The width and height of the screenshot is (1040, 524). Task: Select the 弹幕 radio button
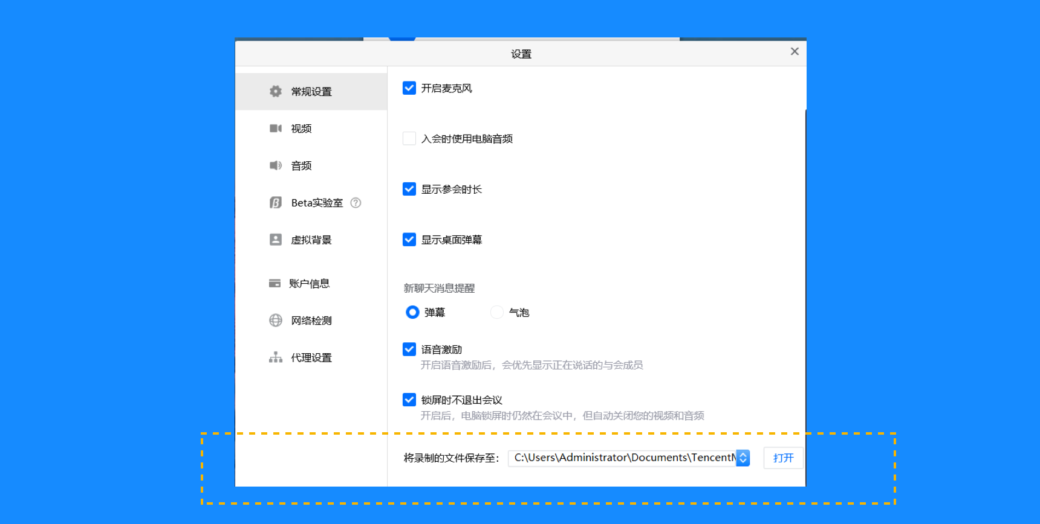pos(412,312)
